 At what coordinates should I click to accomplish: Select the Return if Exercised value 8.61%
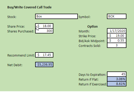click(117, 84)
